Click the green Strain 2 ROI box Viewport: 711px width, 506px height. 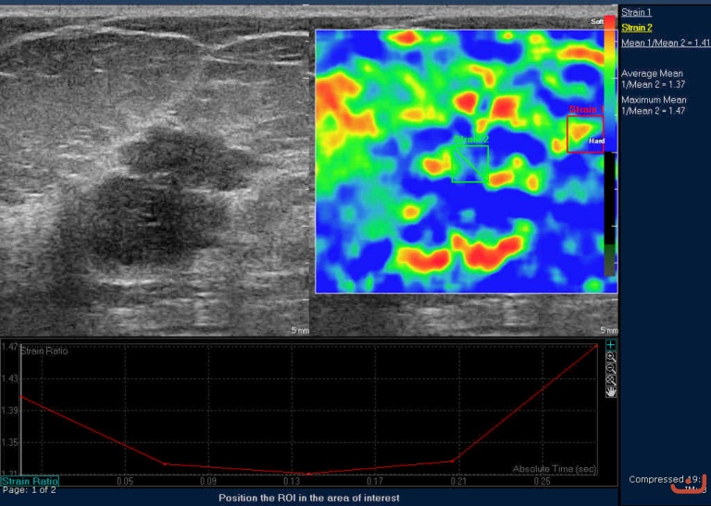tap(469, 164)
